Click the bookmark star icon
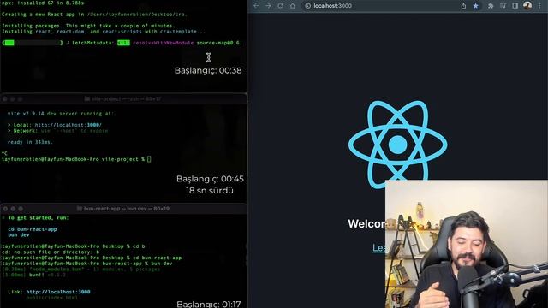Image resolution: width=548 pixels, height=308 pixels. coord(476,6)
